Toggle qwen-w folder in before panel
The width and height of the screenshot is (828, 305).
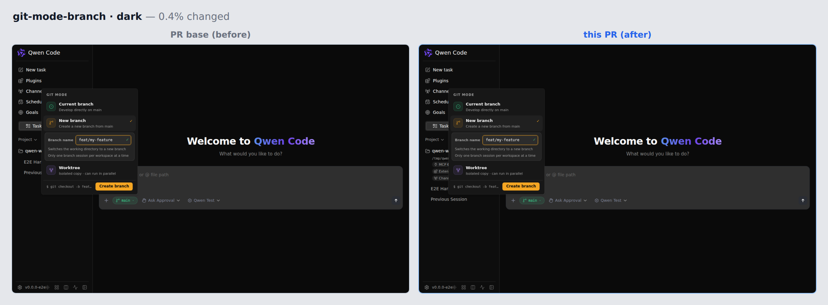click(x=30, y=151)
